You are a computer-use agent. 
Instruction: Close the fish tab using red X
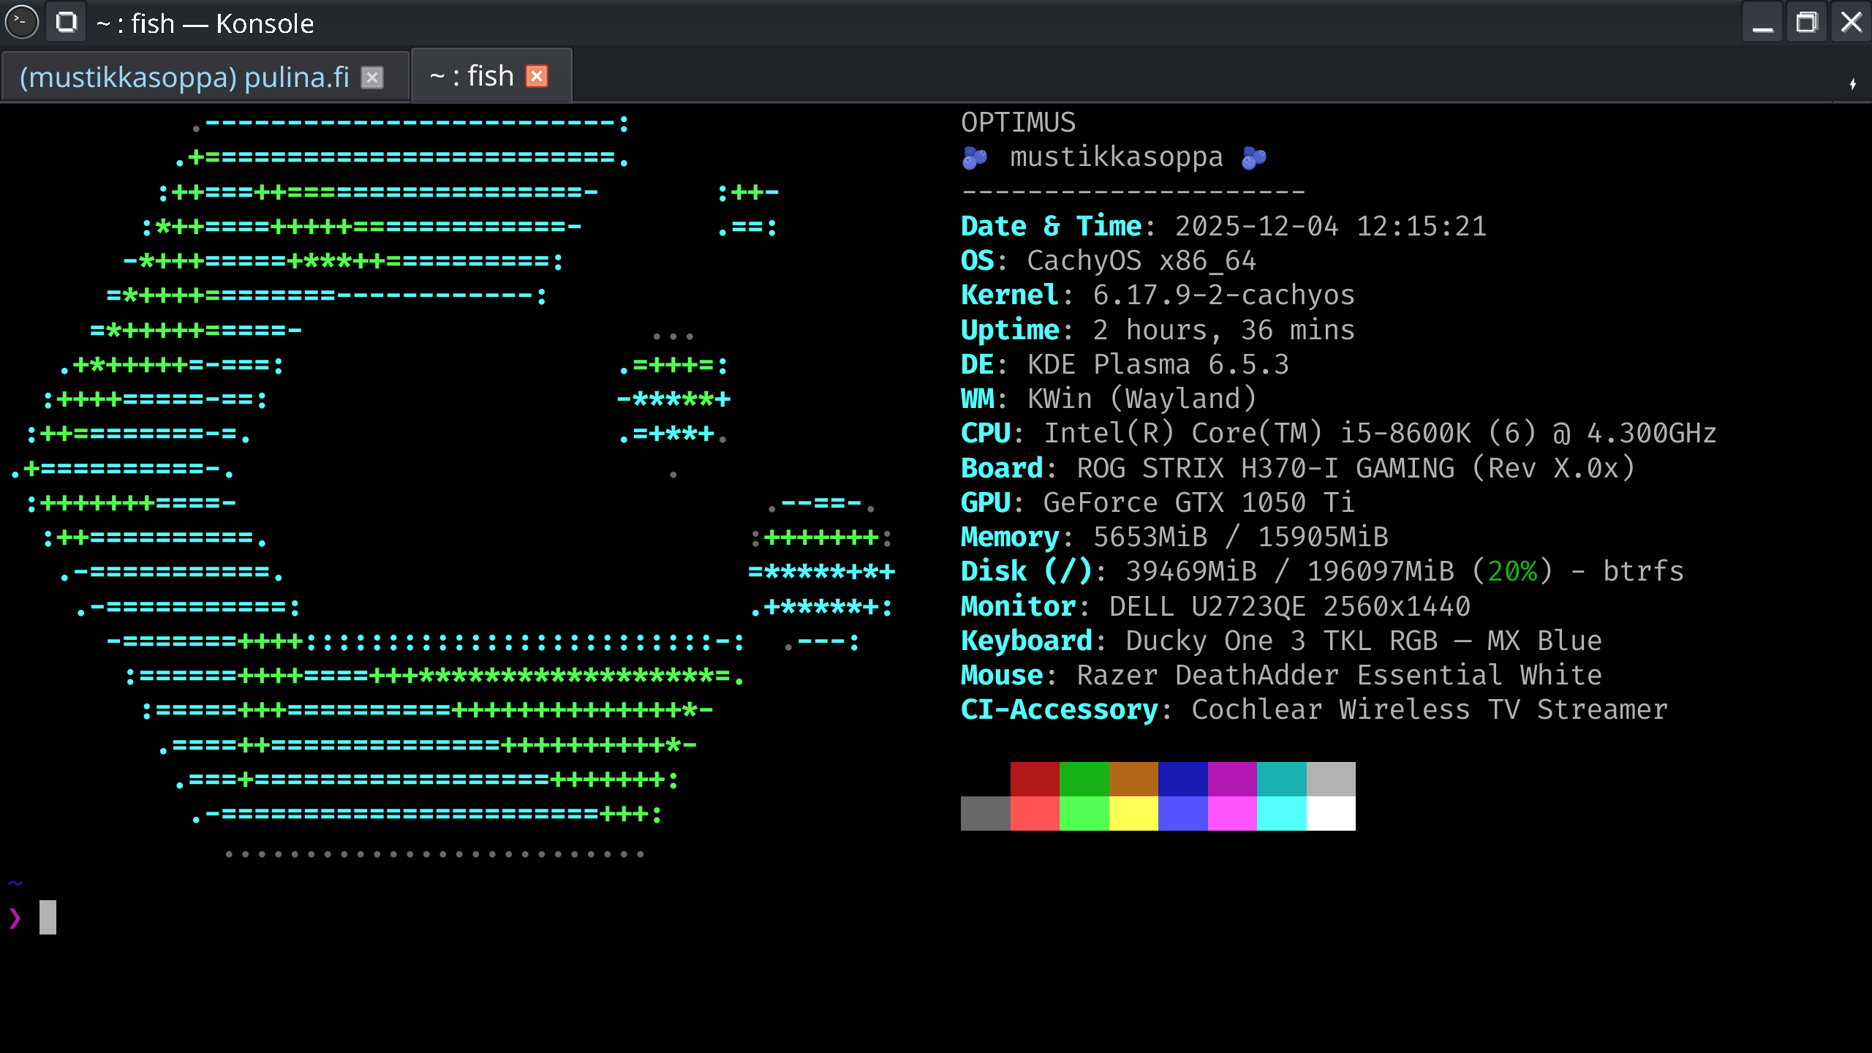(x=537, y=77)
